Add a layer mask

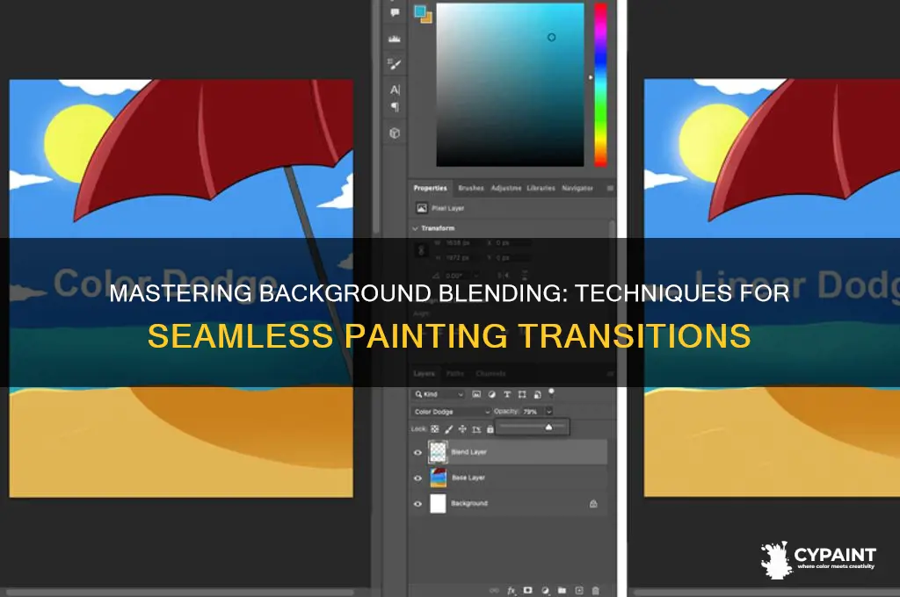click(527, 590)
